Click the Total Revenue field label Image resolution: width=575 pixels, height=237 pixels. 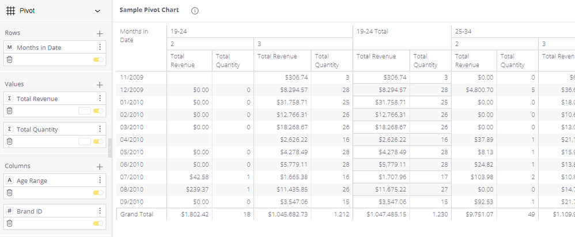37,99
